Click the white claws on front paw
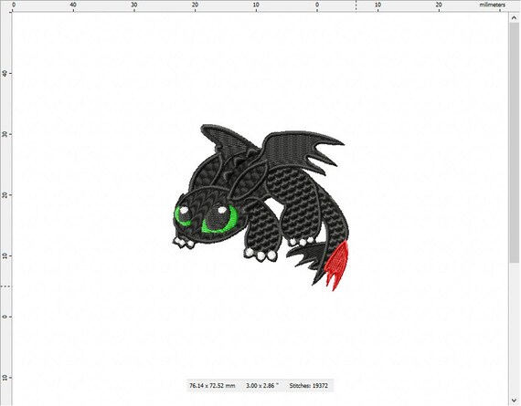This screenshot has width=521, height=406. (260, 255)
